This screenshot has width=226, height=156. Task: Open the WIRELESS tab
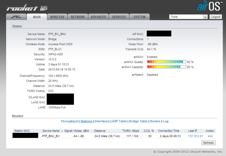coord(57,17)
